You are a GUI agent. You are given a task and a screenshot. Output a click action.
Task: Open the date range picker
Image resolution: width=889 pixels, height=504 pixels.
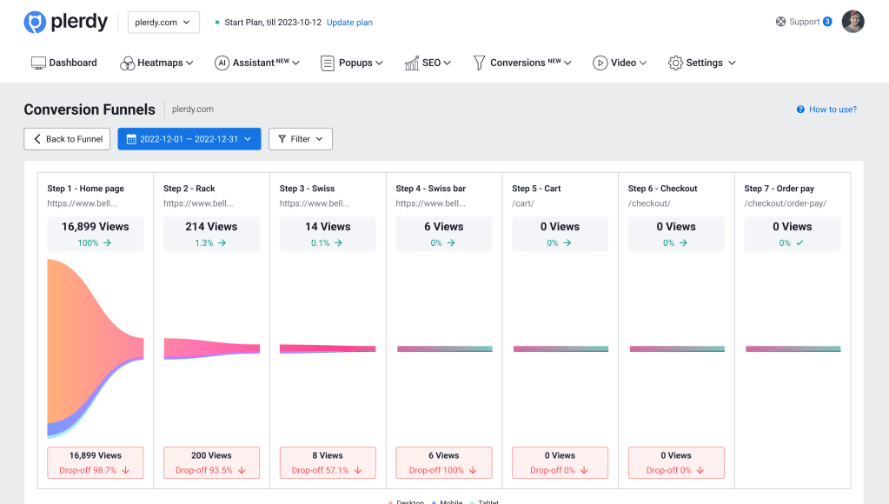(x=189, y=138)
